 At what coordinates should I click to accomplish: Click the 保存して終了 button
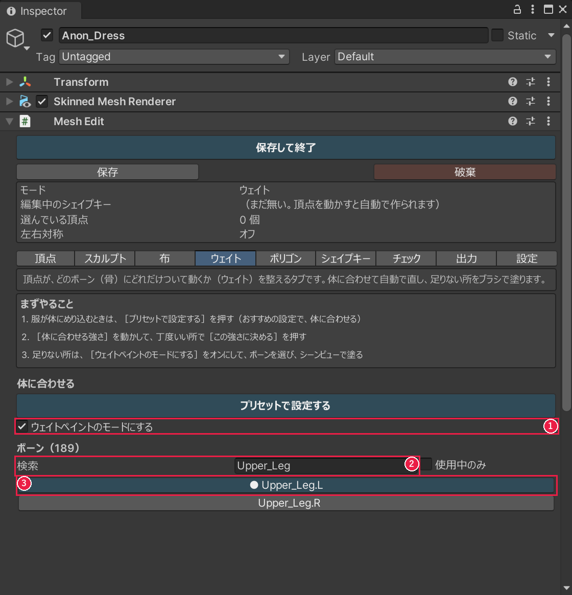286,148
